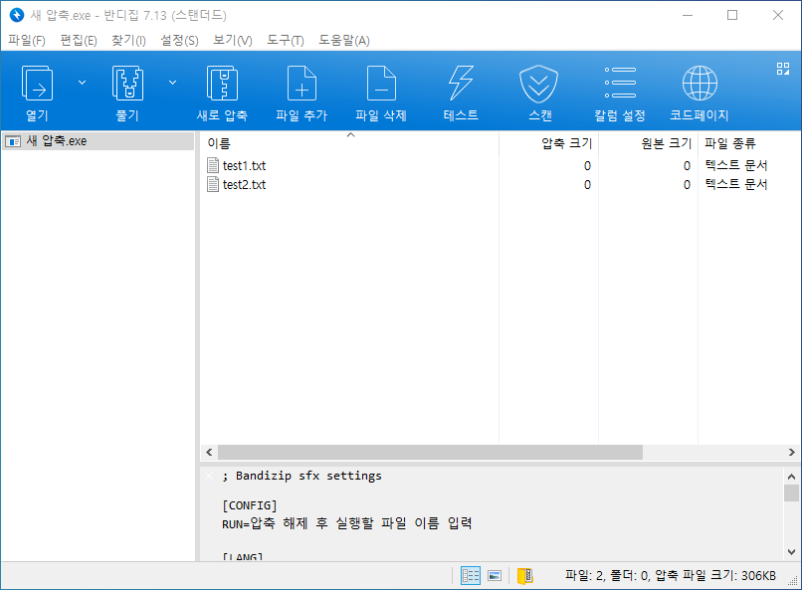Expand the dropdown arrow next to 풀기
Screen dimensions: 802x590
pyautogui.click(x=172, y=83)
